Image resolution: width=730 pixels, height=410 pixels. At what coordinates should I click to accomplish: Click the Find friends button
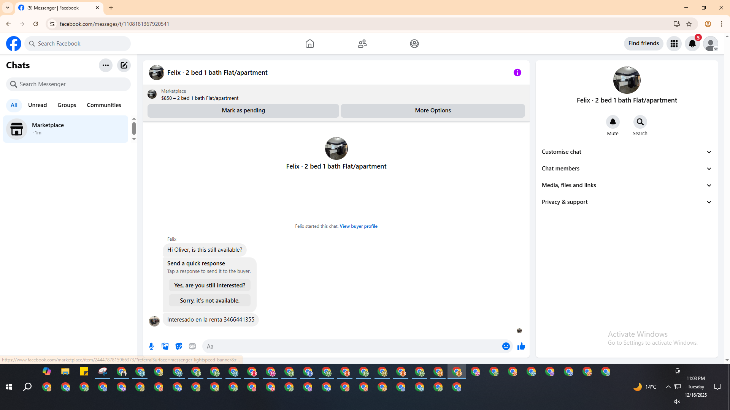(644, 44)
